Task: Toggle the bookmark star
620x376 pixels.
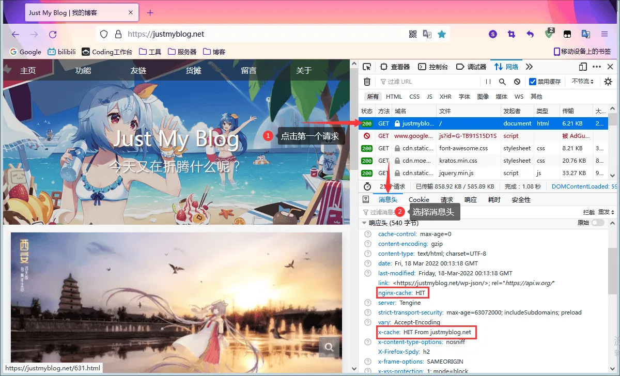Action: click(x=442, y=34)
